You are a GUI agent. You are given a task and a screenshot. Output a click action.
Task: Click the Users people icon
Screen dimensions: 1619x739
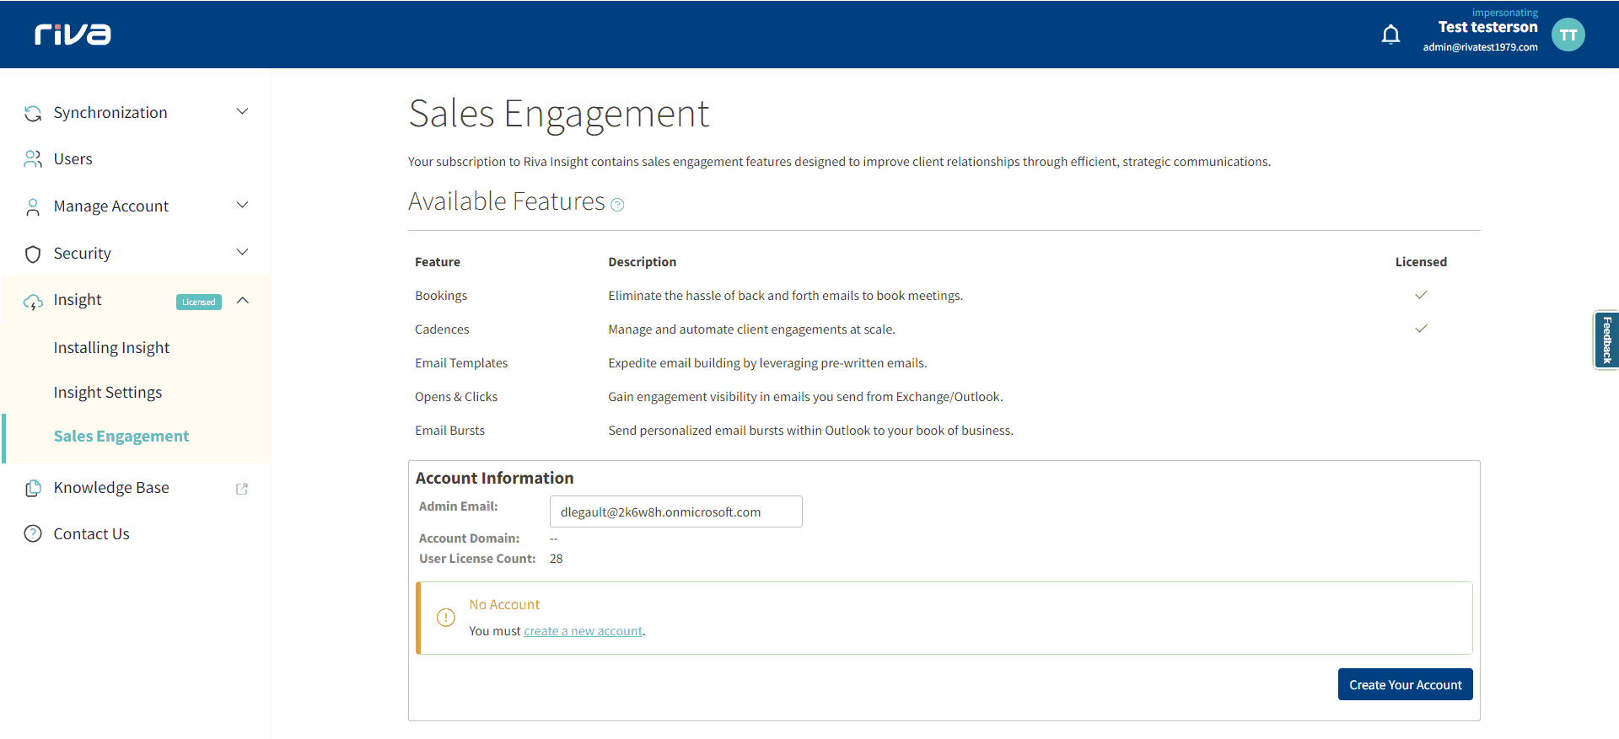tap(33, 159)
